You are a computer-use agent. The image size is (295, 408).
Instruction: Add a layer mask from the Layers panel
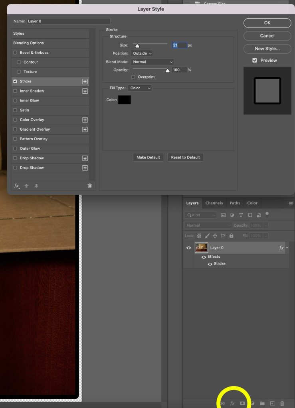click(x=242, y=404)
